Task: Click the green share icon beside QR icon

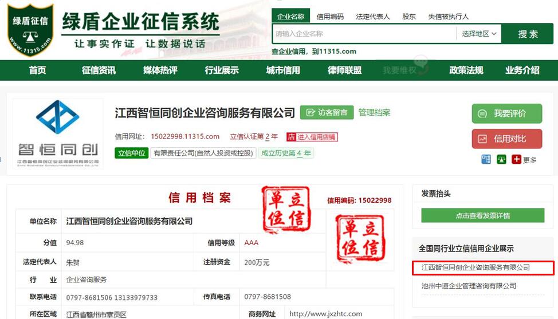Action: pyautogui.click(x=501, y=159)
